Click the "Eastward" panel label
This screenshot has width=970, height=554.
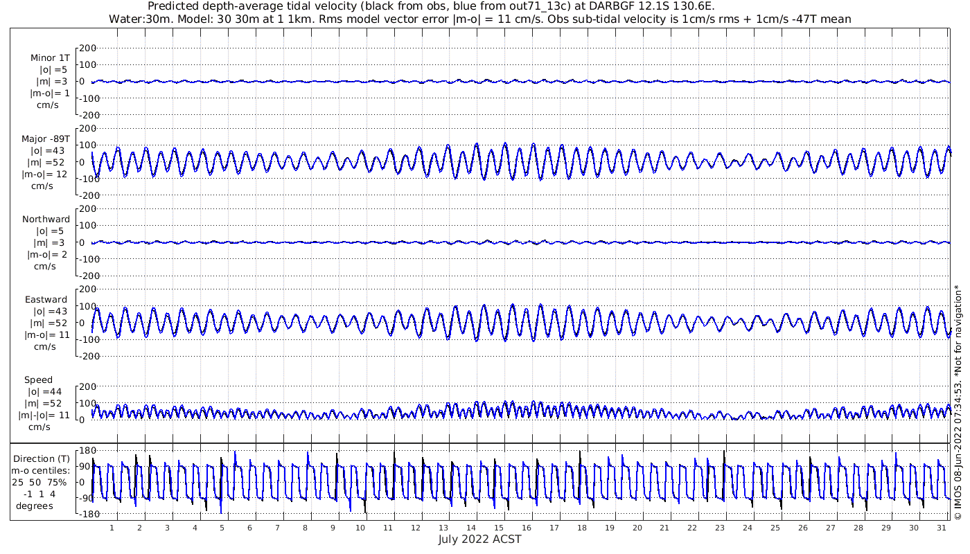(46, 300)
